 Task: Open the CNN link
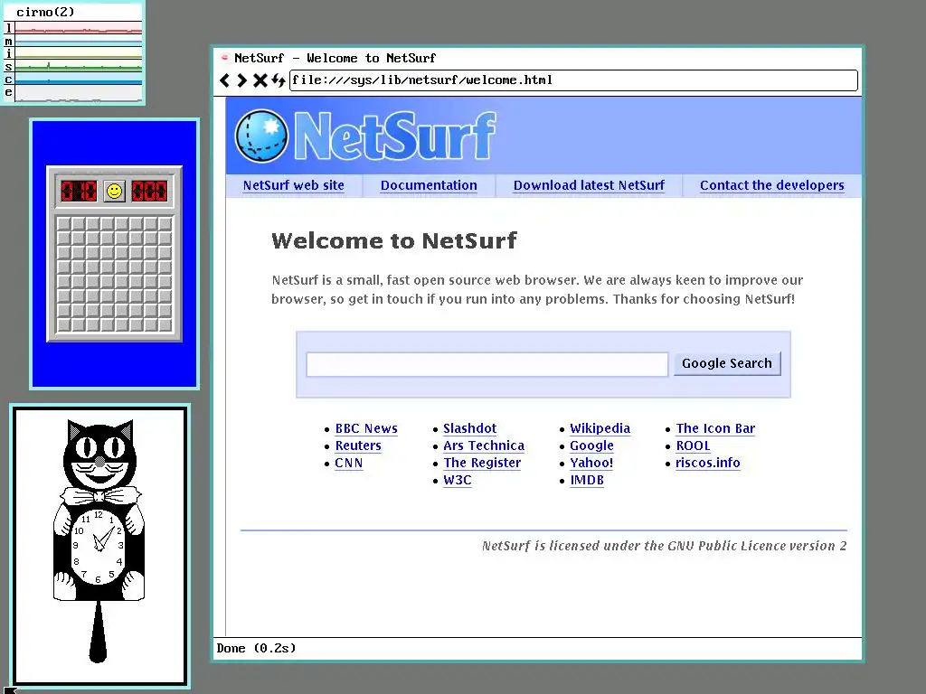tap(348, 463)
